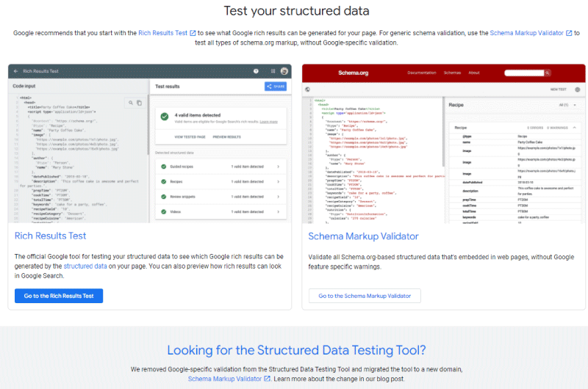
Task: Collapse the Recipe details panel chevron
Action: [x=576, y=127]
